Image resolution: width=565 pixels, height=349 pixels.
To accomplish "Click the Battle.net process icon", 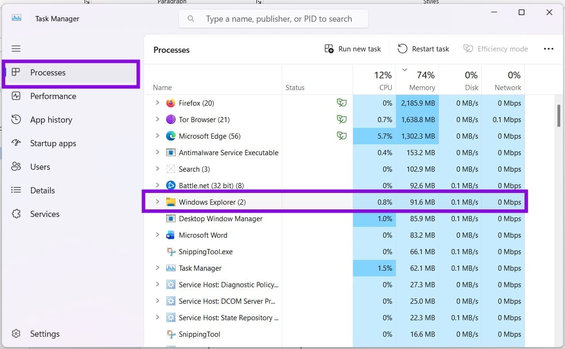I will [x=170, y=185].
